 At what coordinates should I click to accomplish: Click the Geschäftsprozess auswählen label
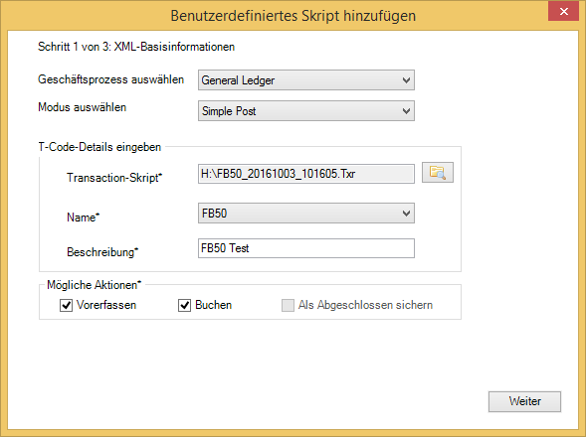coord(111,79)
